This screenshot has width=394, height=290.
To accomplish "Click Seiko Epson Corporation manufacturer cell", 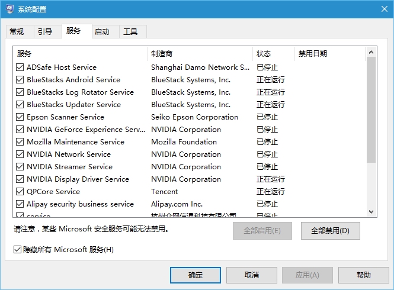I will (194, 117).
